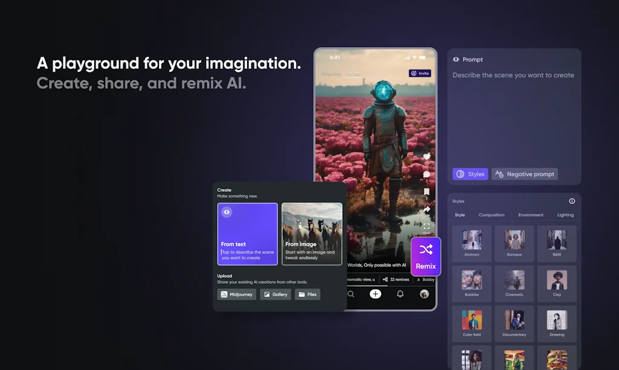Image resolution: width=619 pixels, height=370 pixels.
Task: Click the prompt description text field
Action: (513, 75)
